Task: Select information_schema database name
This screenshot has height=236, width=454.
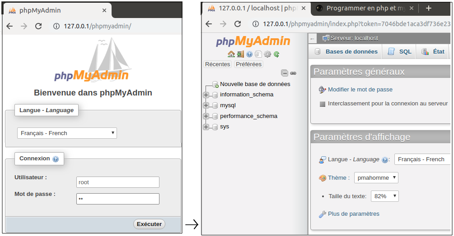Action: (246, 95)
